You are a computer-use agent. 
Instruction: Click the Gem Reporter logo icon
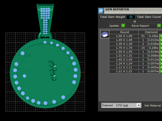click(101, 11)
